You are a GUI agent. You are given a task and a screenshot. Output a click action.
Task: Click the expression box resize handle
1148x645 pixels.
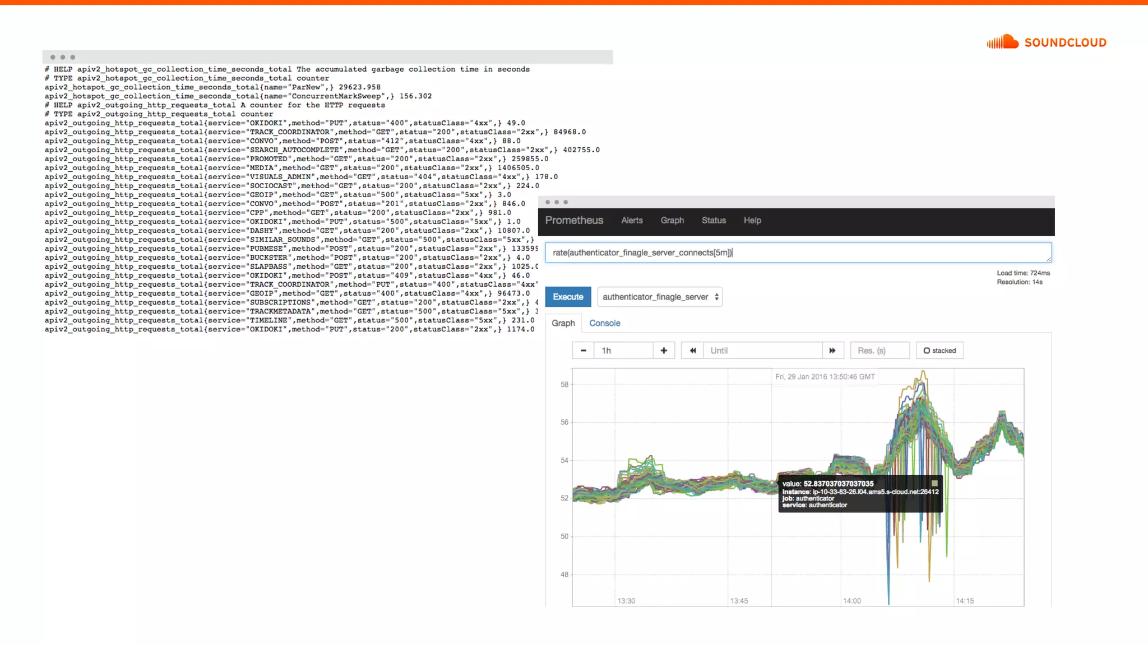(1048, 259)
